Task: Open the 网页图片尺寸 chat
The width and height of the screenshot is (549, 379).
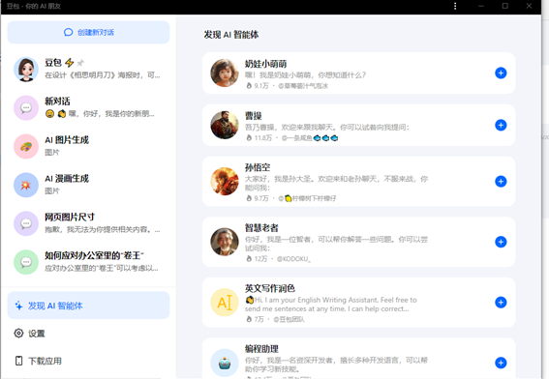Action: click(88, 223)
